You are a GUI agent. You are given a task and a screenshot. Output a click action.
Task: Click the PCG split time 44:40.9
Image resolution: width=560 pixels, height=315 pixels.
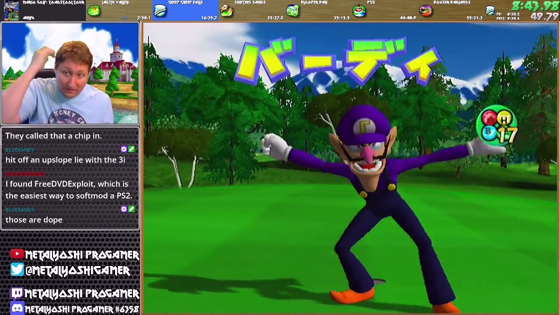click(408, 18)
